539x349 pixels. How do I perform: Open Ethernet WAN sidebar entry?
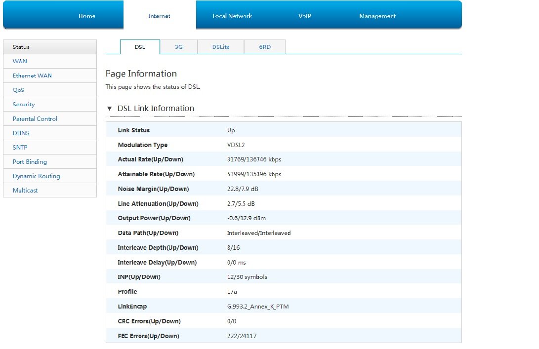click(50, 76)
